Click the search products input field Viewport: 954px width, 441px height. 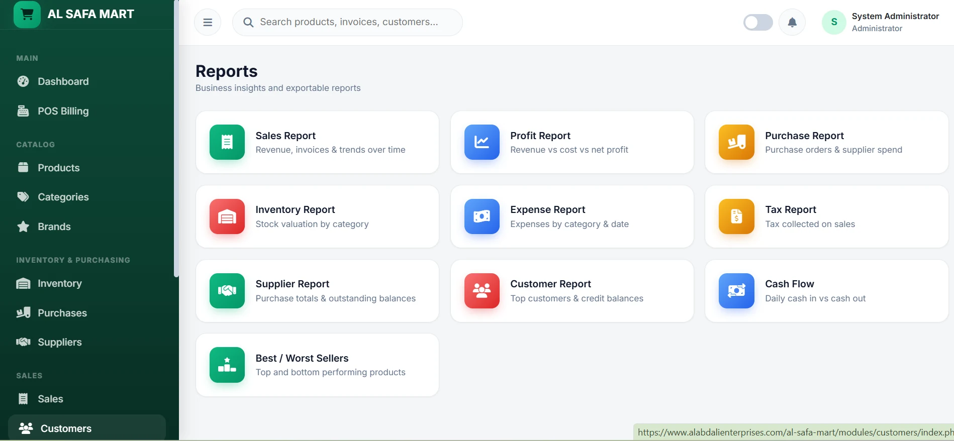click(347, 22)
